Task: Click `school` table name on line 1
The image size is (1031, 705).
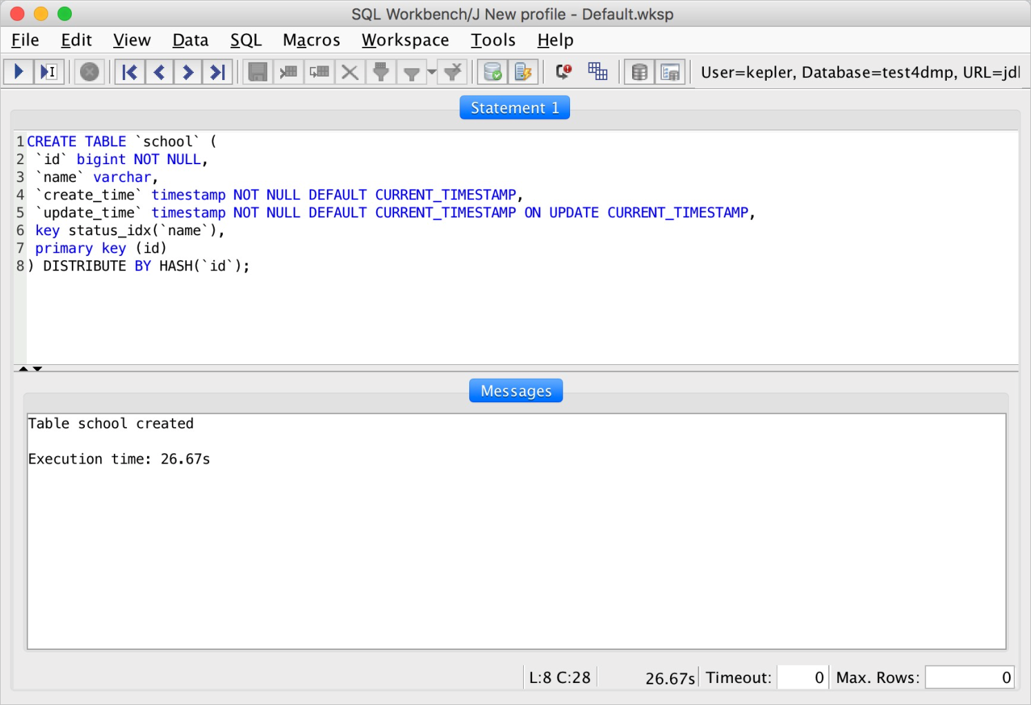Action: (x=168, y=141)
